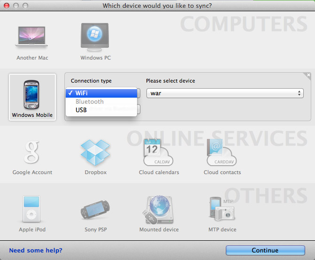
Task: Select the Cloud contacts CardDAV icon
Action: point(222,152)
